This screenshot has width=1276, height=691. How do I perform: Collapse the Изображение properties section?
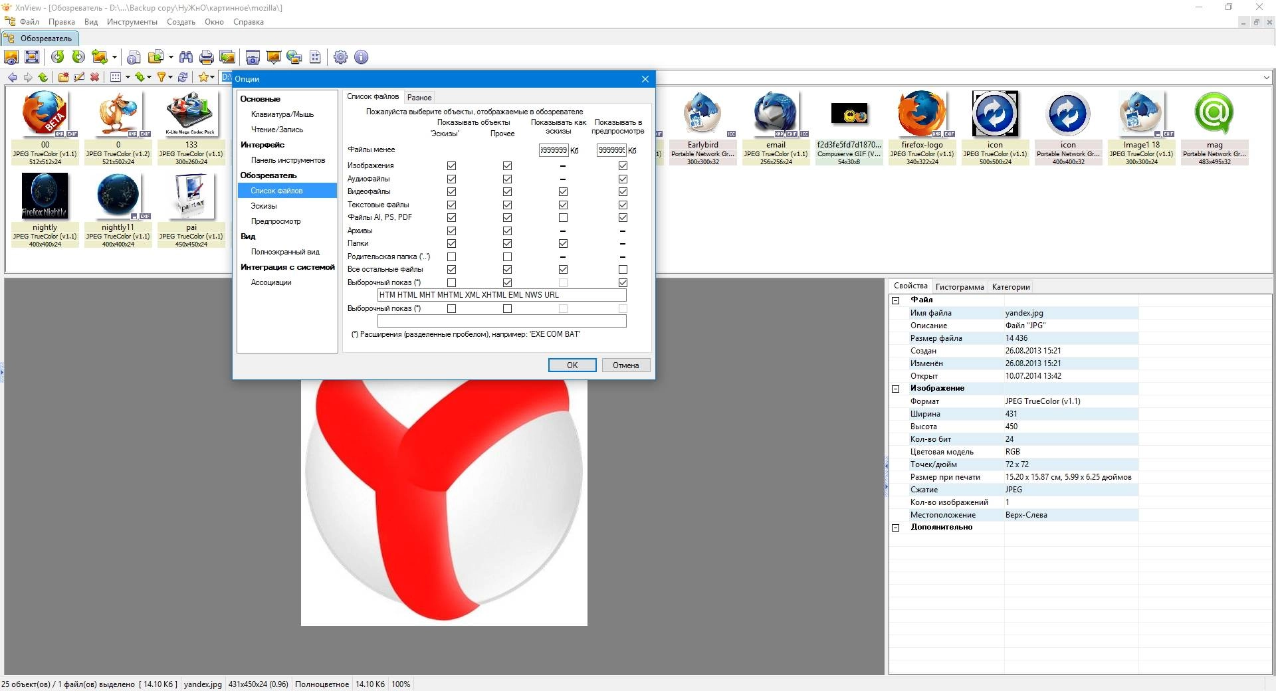(895, 389)
